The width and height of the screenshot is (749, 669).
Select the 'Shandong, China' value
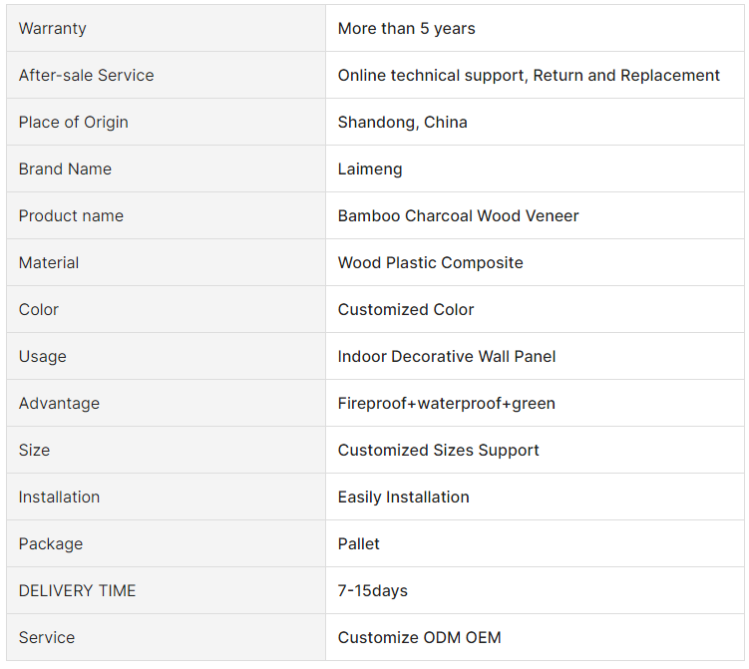coord(402,123)
